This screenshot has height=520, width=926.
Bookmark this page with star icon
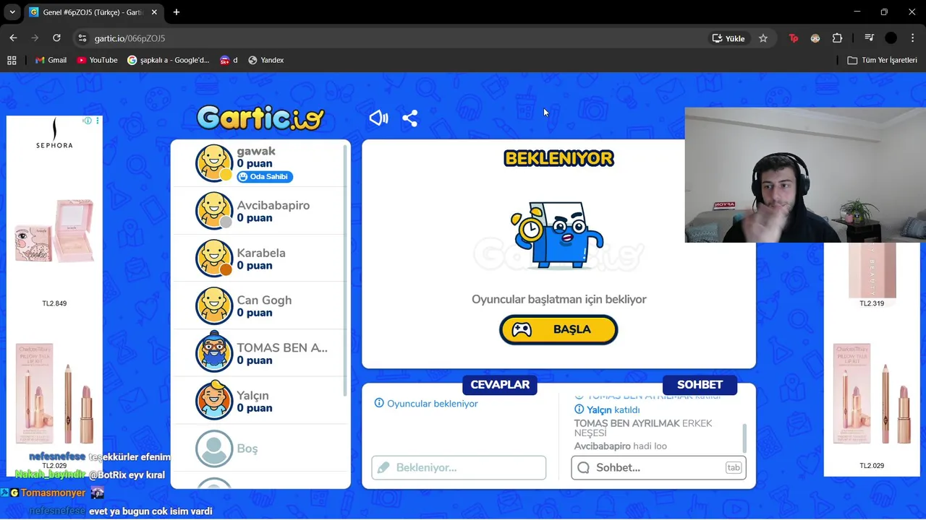pos(763,38)
